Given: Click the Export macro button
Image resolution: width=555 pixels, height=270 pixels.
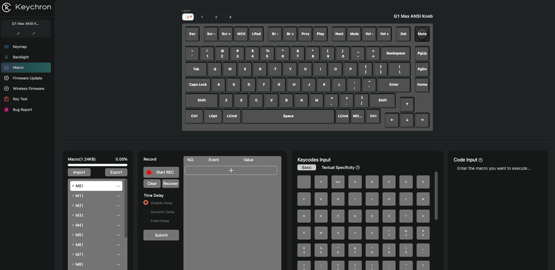Looking at the screenshot, I should pos(116,172).
